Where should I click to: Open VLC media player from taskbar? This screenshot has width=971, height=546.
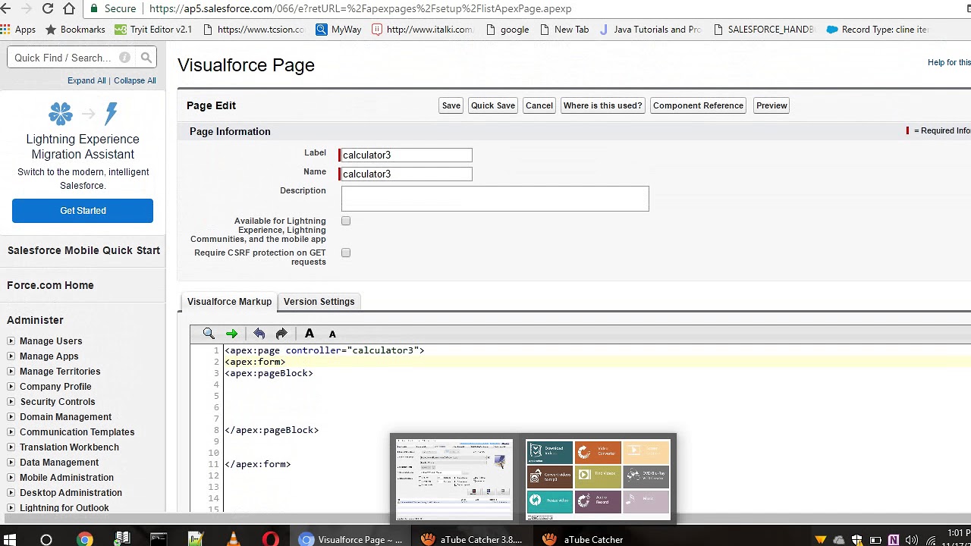[x=233, y=539]
